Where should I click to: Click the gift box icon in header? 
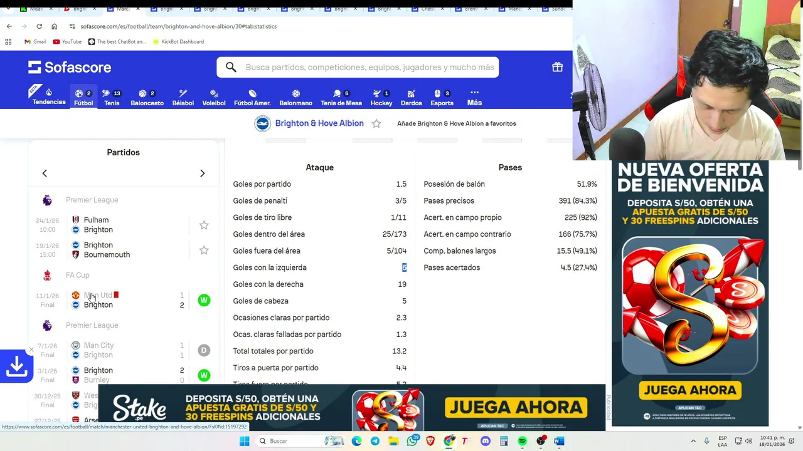[x=557, y=67]
